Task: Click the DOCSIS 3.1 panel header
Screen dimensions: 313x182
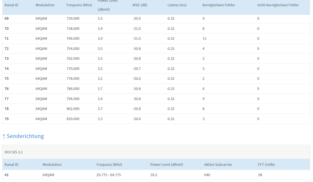Action: [x=14, y=152]
